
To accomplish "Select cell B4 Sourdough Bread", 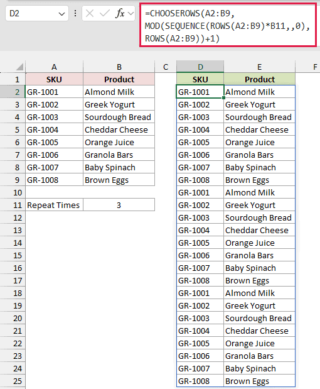I will coord(119,117).
